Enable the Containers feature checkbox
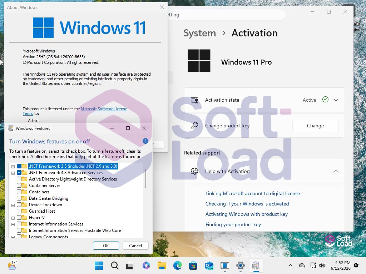The image size is (366, 274). [19, 192]
